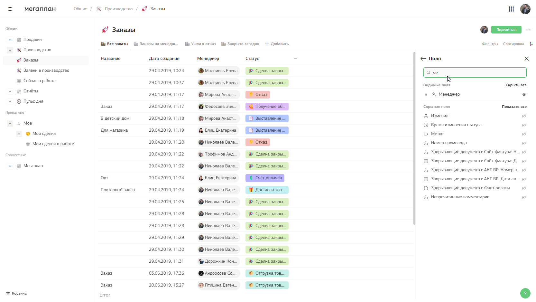This screenshot has height=302, width=536.
Task: Open Фильтры
Action: [x=490, y=44]
